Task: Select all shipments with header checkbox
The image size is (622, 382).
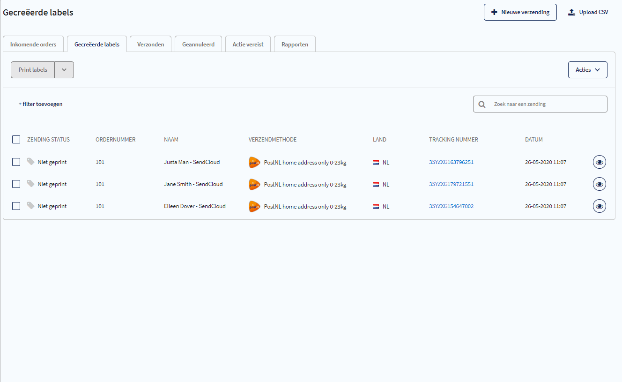Action: (x=16, y=140)
